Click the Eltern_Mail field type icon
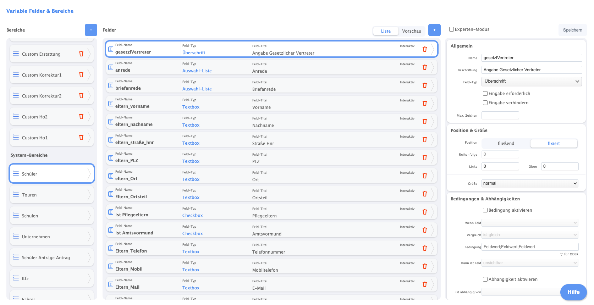The image size is (594, 305). 111,284
